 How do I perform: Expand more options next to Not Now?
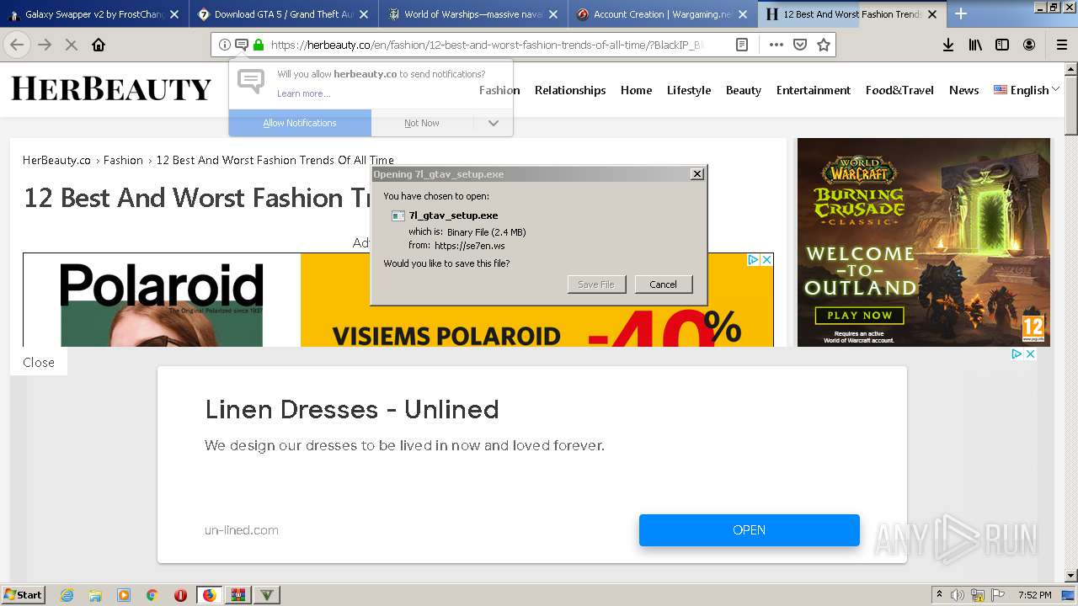(x=494, y=123)
